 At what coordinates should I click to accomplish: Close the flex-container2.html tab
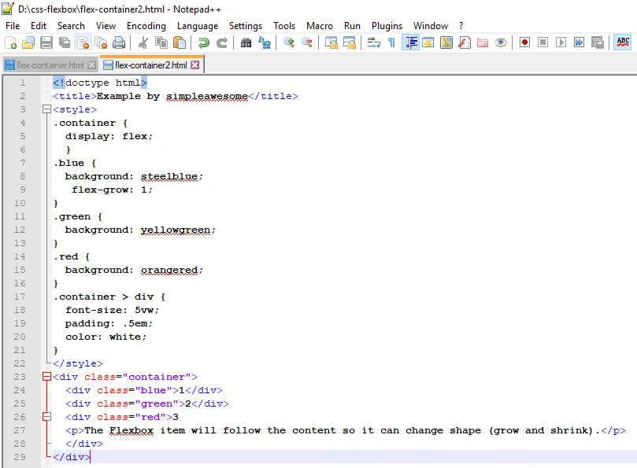195,65
